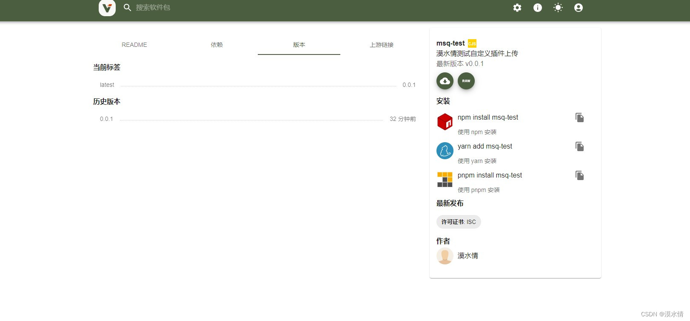Click the Verdaccio logo icon
Viewport: 690px width, 321px height.
[107, 8]
